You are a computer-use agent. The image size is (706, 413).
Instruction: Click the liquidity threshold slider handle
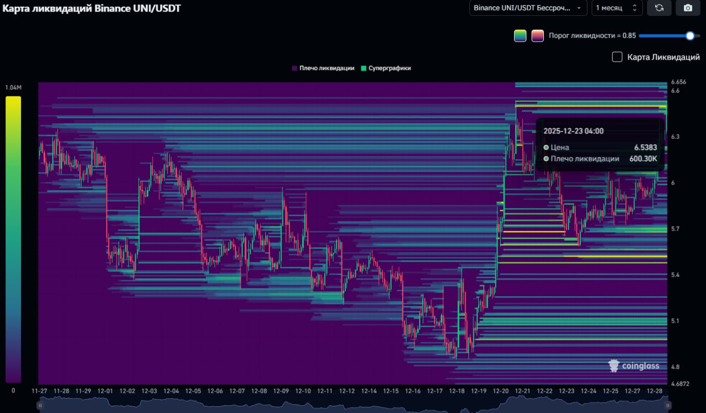(x=689, y=36)
